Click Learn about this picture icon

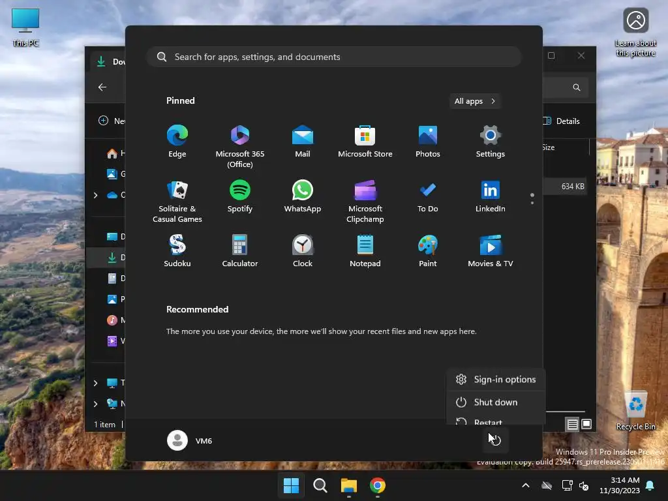click(x=635, y=33)
